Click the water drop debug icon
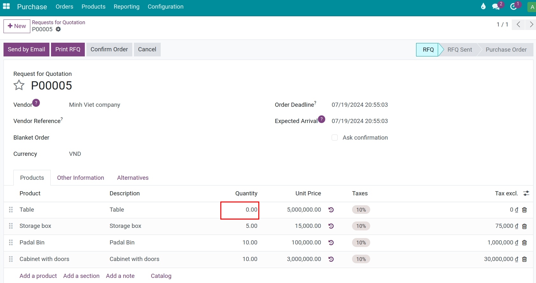 (483, 6)
